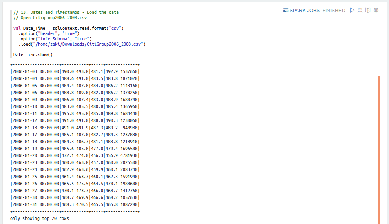Image resolution: width=389 pixels, height=224 pixels.
Task: Select the output row for 2006-01-24
Action: 75,169
